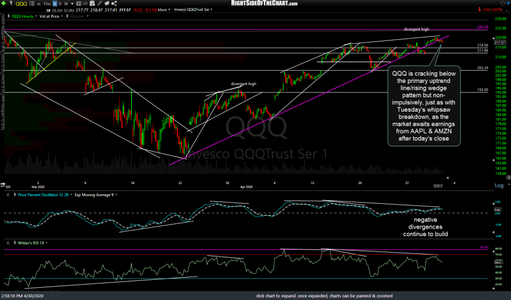This screenshot has width=511, height=300.
Task: Click the 193.00 support level label
Action: click(483, 89)
